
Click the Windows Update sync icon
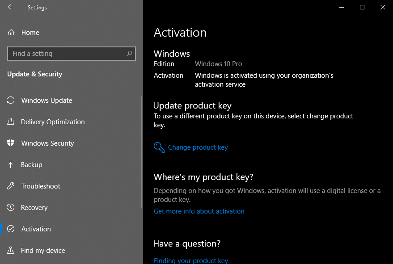11,100
